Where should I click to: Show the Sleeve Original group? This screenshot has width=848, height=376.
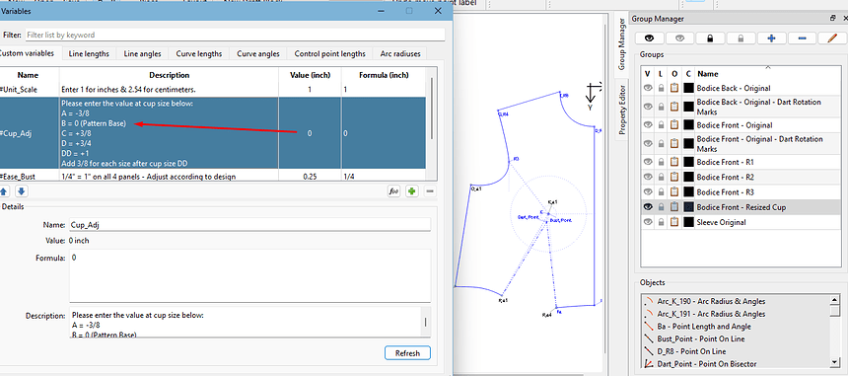(x=648, y=222)
